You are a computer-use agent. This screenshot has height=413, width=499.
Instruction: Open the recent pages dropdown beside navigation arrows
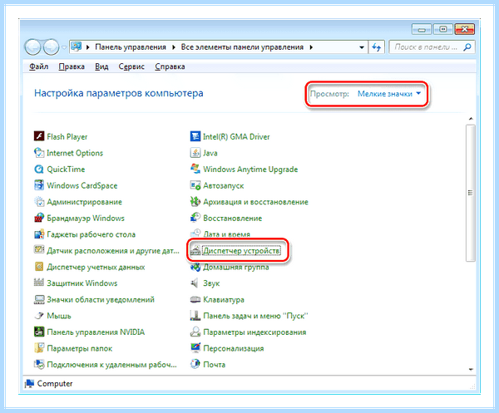tap(64, 47)
